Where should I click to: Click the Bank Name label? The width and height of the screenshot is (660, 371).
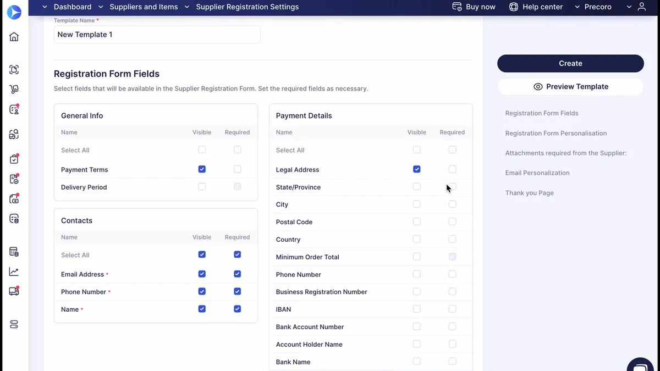(293, 362)
